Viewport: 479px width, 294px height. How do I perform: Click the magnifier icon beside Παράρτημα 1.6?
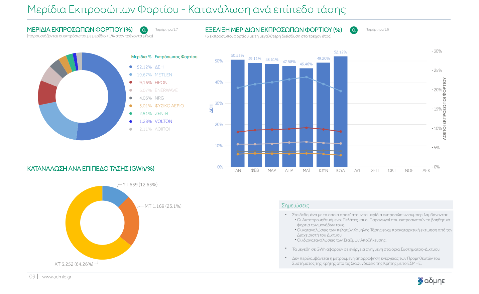[354, 30]
